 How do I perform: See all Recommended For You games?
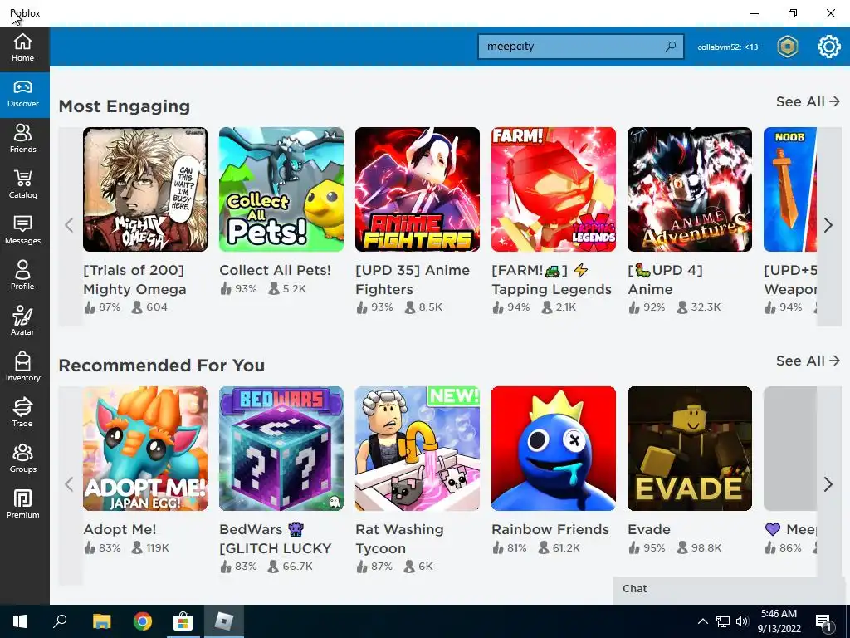pos(807,361)
